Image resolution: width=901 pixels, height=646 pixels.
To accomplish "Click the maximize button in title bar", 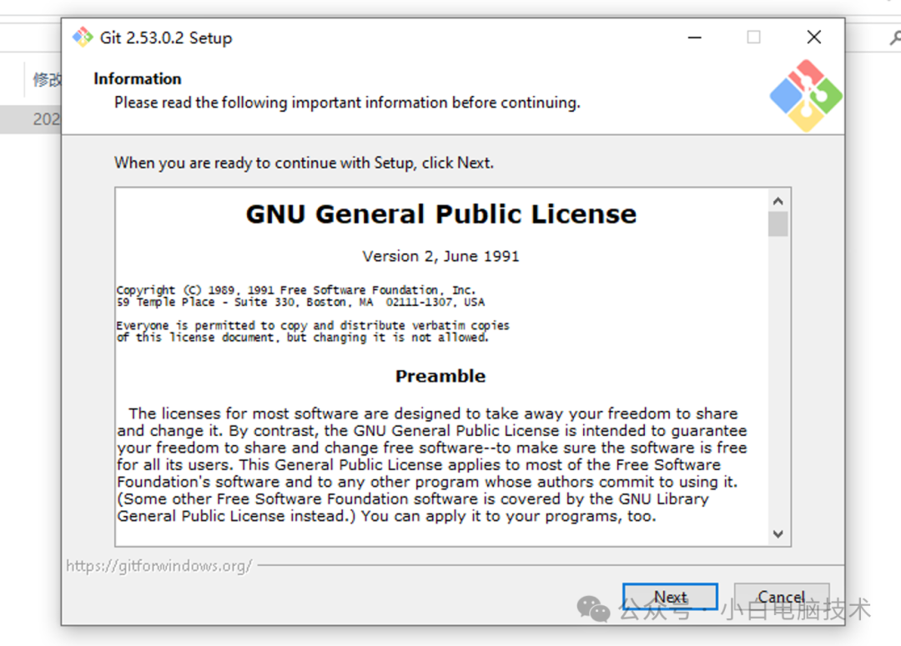I will tap(754, 38).
